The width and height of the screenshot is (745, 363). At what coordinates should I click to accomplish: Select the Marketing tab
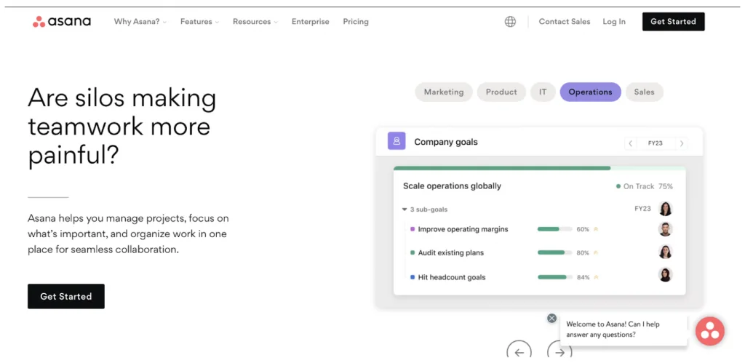(444, 92)
